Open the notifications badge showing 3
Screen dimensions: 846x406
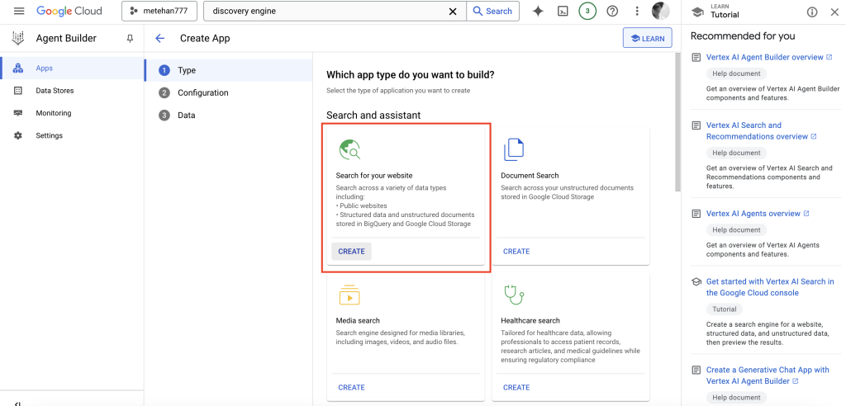point(587,12)
